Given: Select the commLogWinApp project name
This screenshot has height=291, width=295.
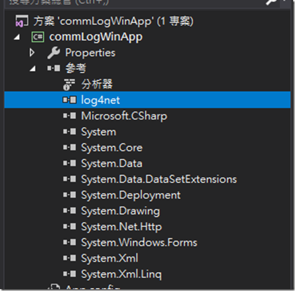Looking at the screenshot, I should [96, 37].
